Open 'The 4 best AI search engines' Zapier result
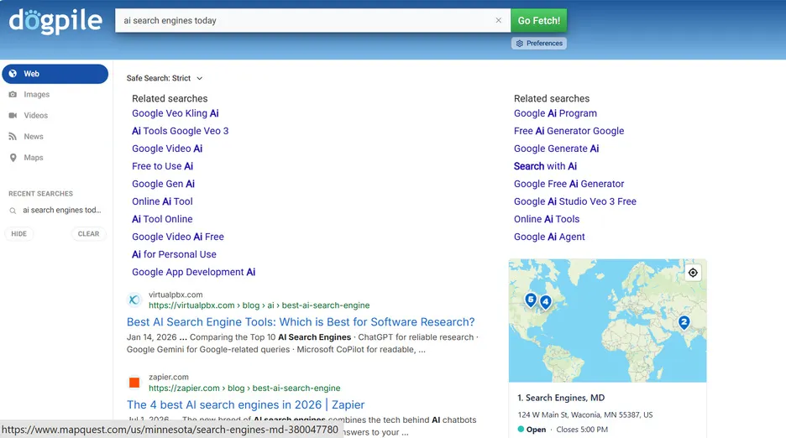This screenshot has width=786, height=438. (245, 404)
